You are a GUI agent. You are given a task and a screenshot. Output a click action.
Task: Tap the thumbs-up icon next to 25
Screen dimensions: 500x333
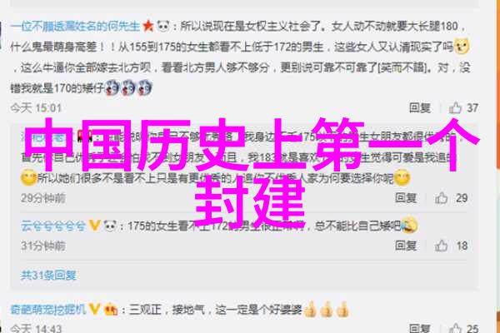(455, 327)
